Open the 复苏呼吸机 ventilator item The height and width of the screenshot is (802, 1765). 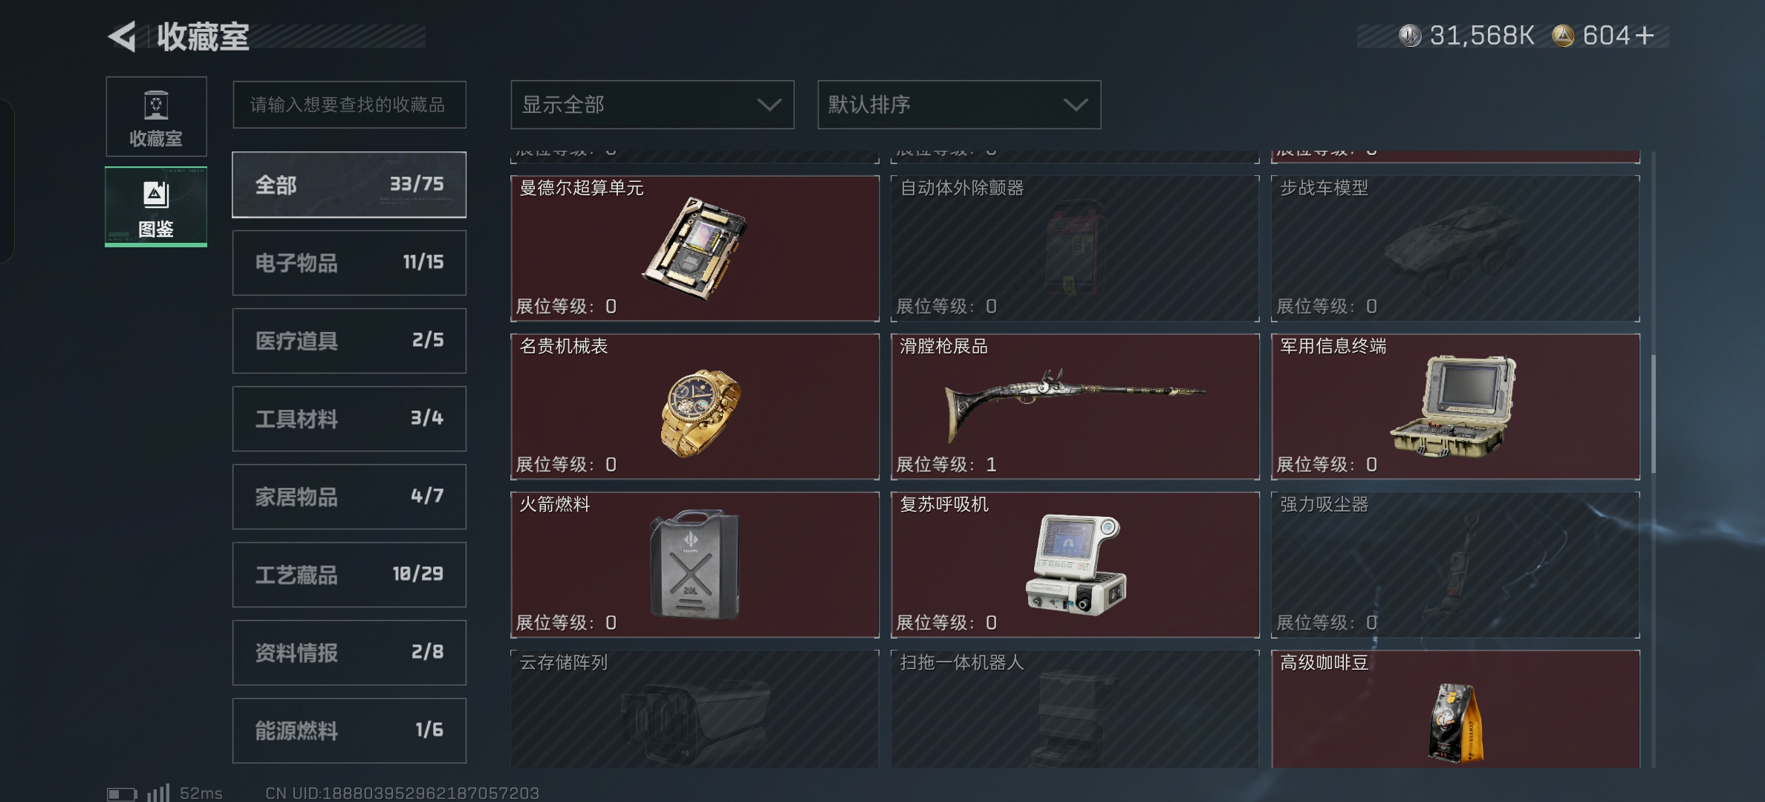[x=1075, y=564]
